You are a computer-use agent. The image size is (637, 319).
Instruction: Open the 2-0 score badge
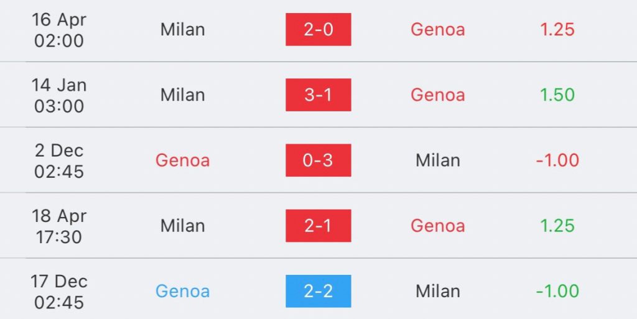click(318, 29)
